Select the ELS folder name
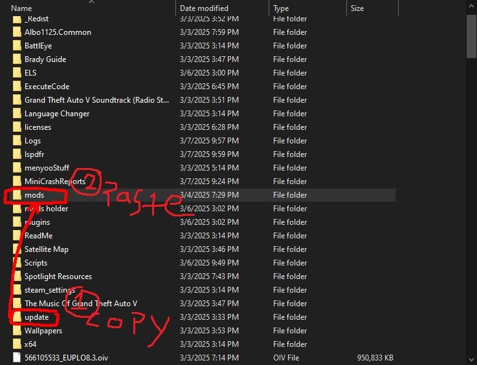 click(30, 73)
